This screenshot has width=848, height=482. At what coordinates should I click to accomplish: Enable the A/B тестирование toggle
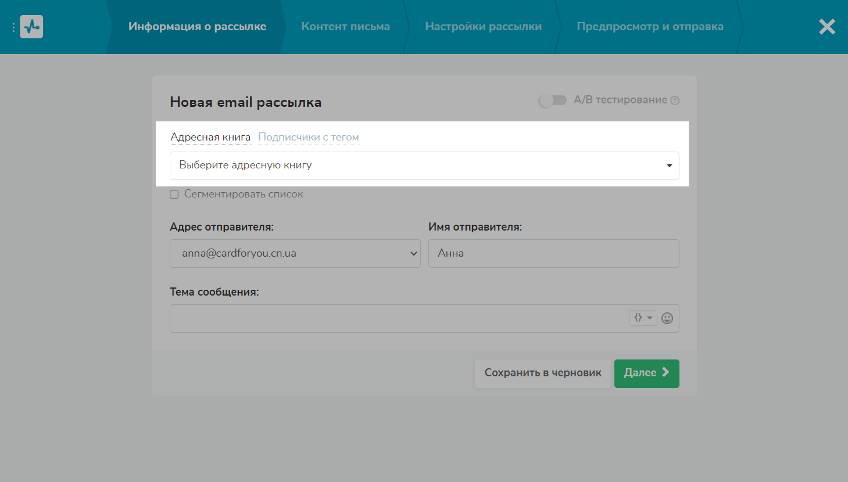tap(553, 100)
